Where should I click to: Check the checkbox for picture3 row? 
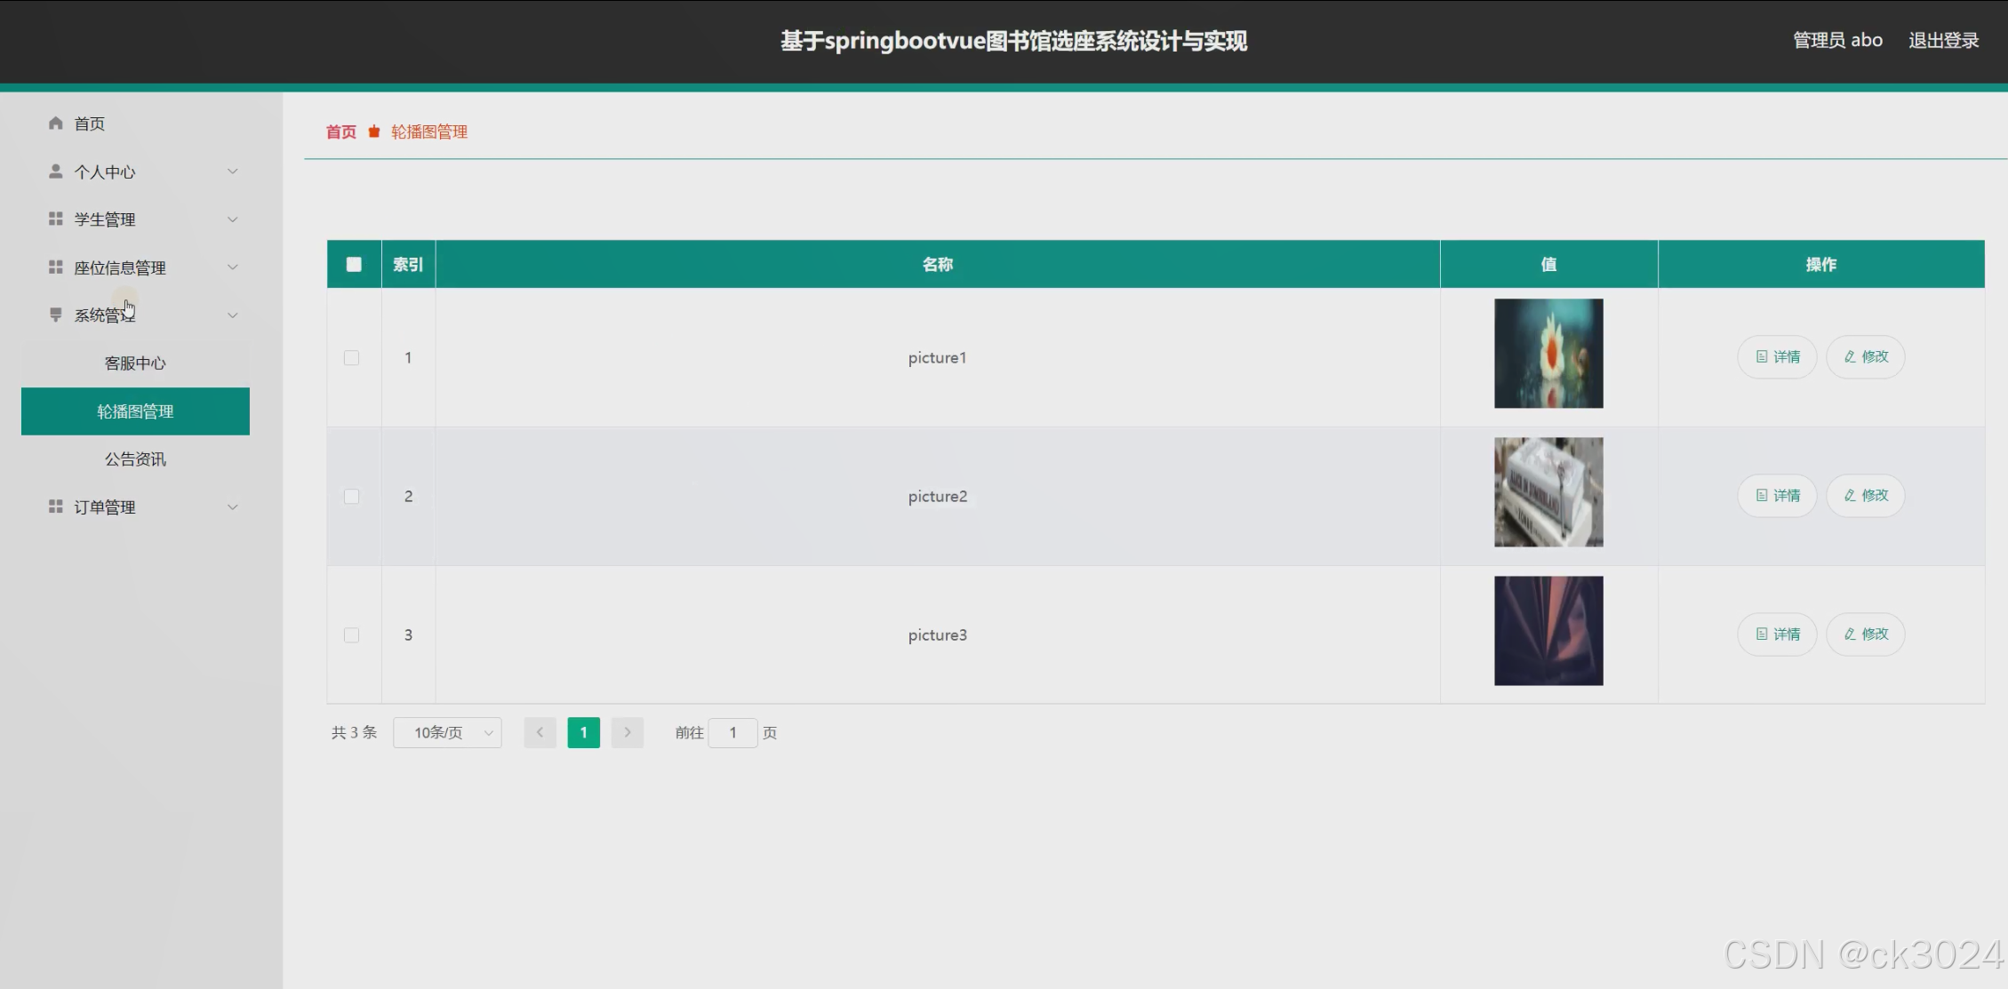click(x=352, y=634)
